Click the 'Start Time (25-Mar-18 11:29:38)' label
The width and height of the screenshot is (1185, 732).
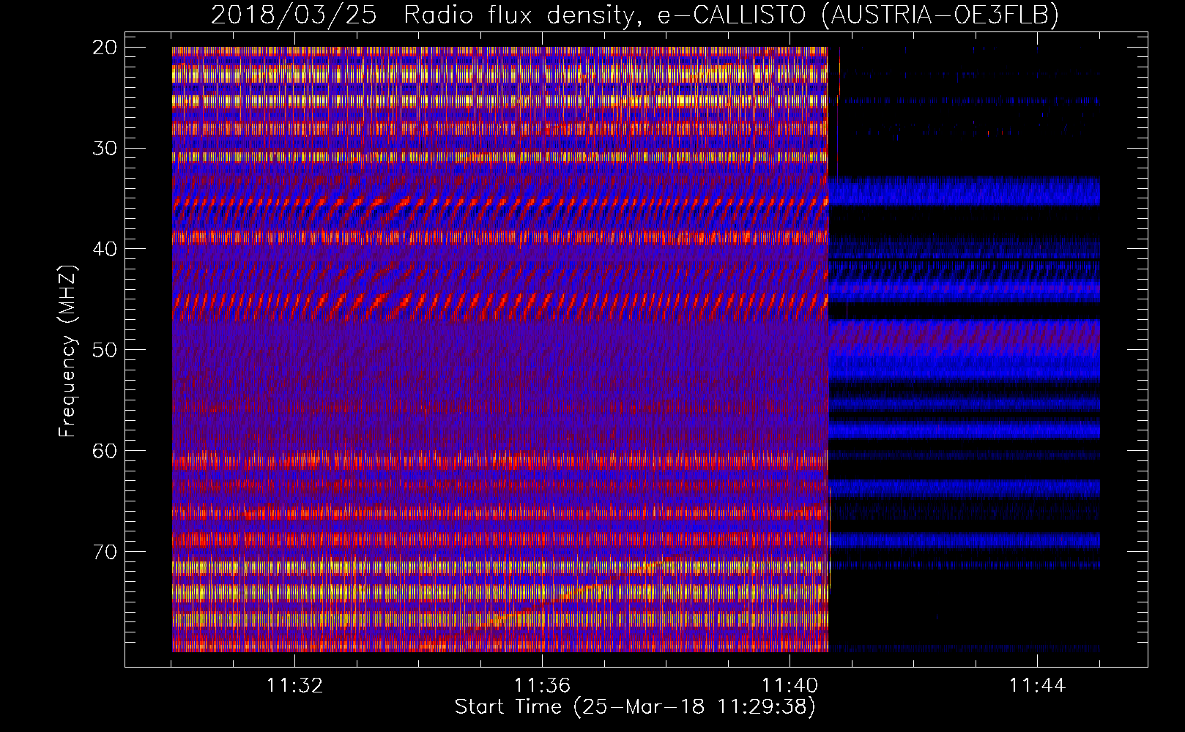tap(635, 707)
